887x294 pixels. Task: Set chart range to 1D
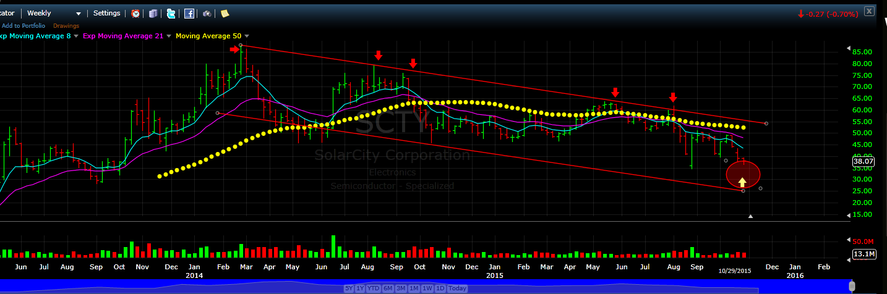click(440, 288)
